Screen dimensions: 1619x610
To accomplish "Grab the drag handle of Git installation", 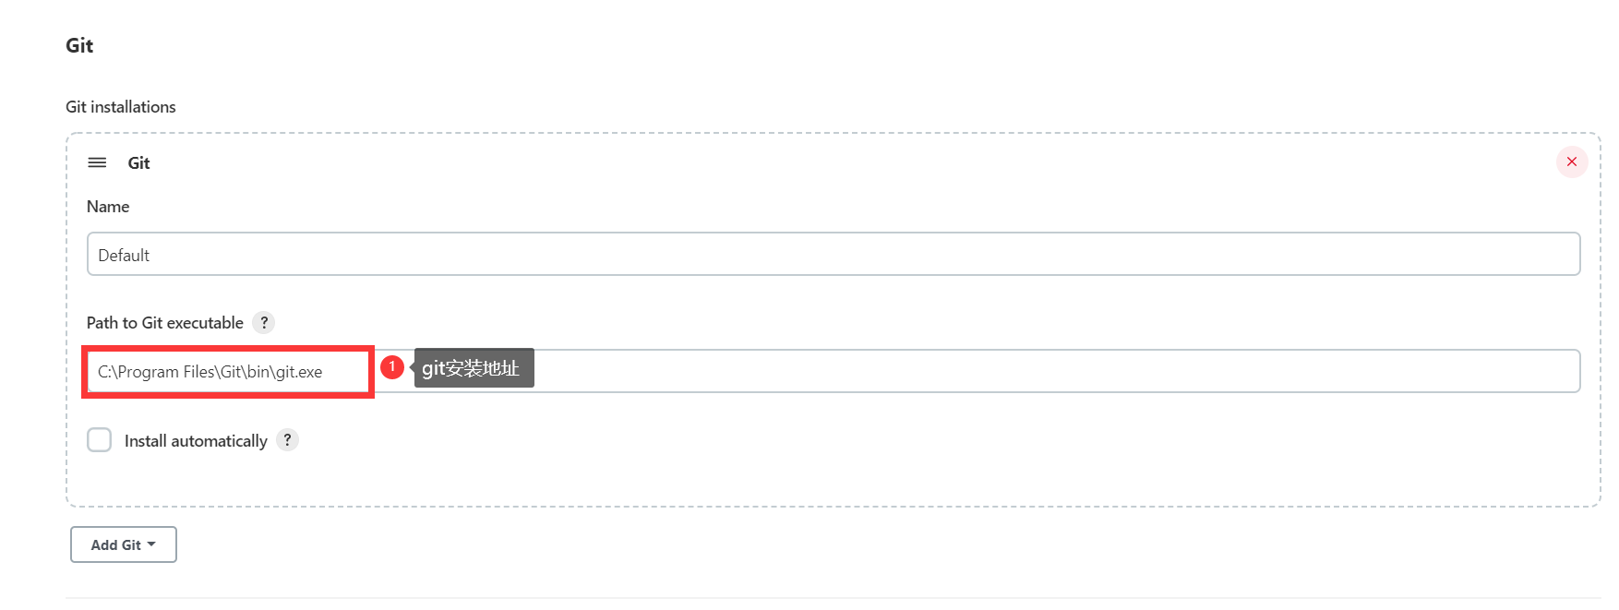I will click(x=97, y=162).
